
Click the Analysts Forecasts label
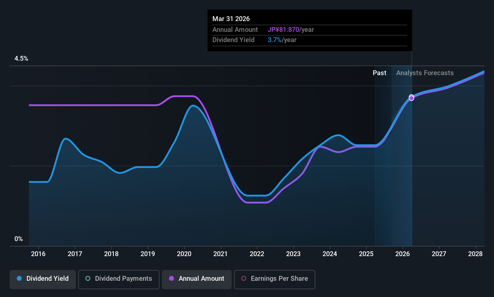pos(425,73)
